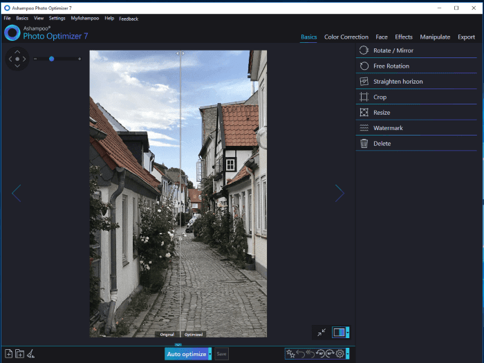Open the Settings menu
484x363 pixels.
[x=57, y=18]
